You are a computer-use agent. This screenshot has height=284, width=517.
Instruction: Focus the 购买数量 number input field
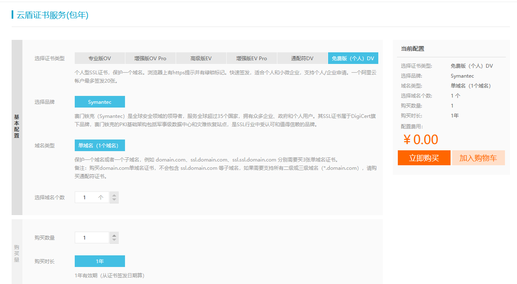point(92,237)
